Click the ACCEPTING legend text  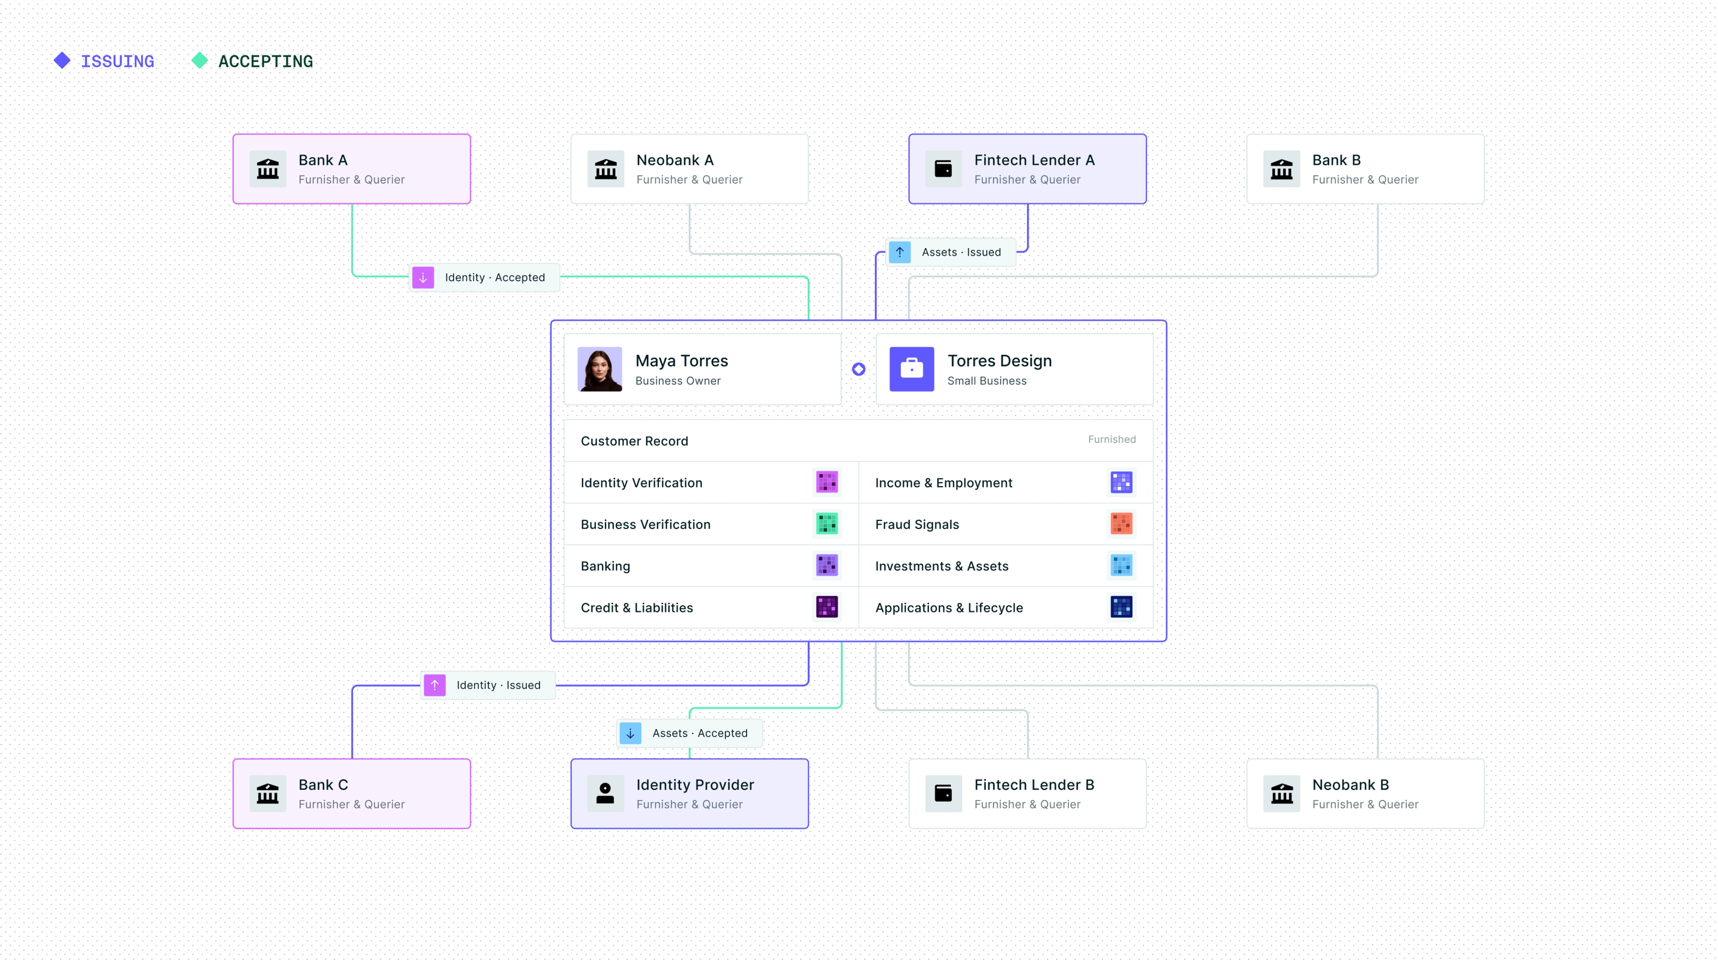coord(265,61)
